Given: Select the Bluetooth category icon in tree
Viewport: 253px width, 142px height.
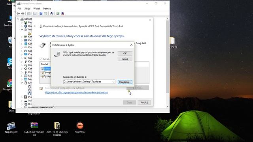Looking at the screenshot, I should [x=26, y=26].
